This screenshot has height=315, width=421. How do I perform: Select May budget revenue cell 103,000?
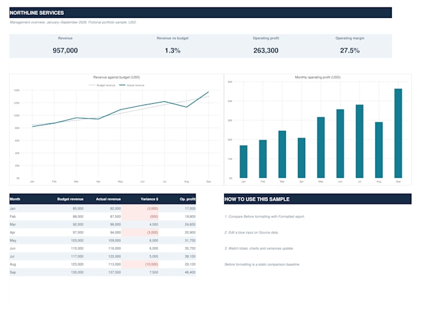click(77, 240)
